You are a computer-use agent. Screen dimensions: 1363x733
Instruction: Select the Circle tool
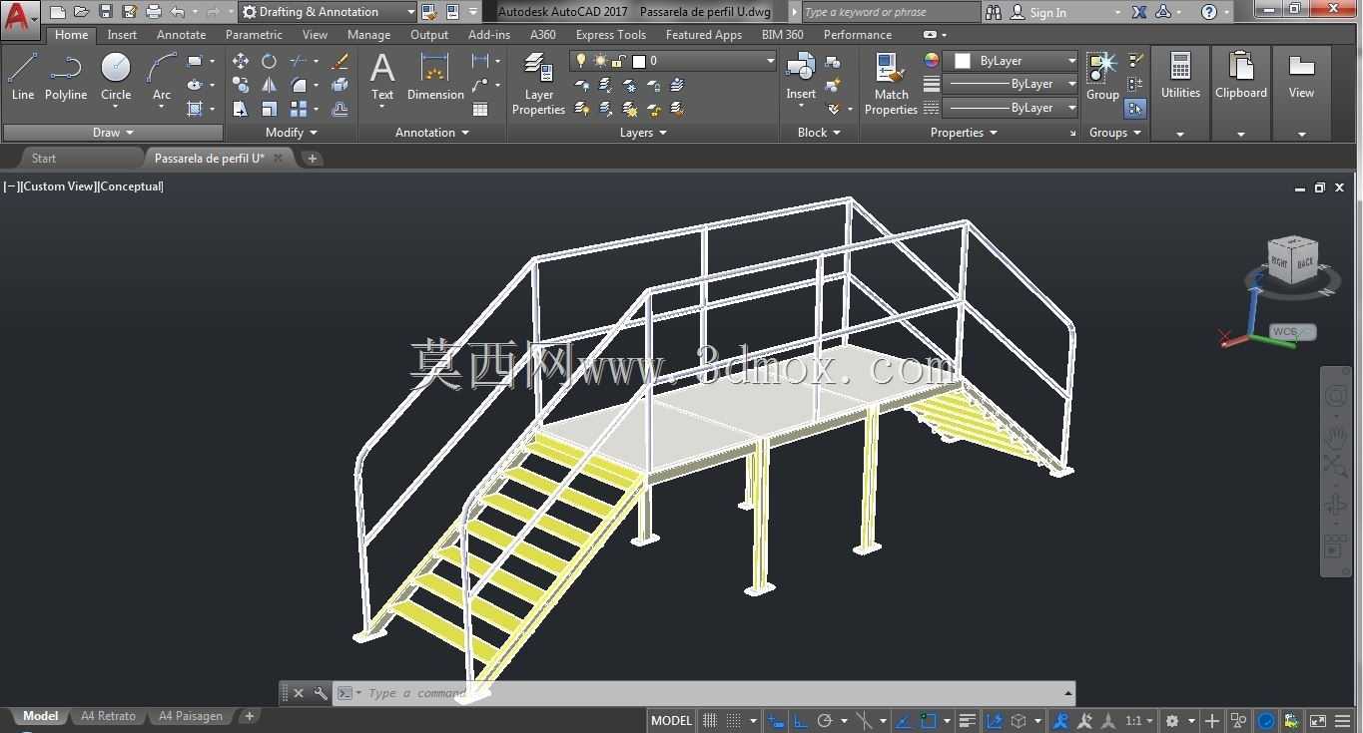point(116,77)
